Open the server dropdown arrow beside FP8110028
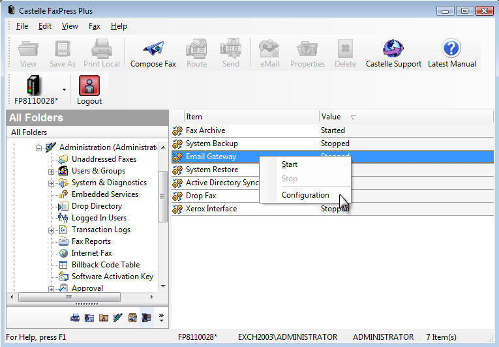The width and height of the screenshot is (499, 347). point(64,89)
